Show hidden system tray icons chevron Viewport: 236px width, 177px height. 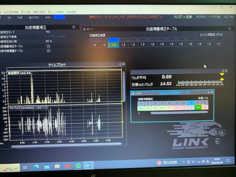coord(184,162)
